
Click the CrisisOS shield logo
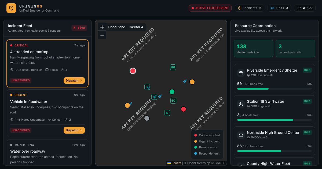pyautogui.click(x=11, y=8)
